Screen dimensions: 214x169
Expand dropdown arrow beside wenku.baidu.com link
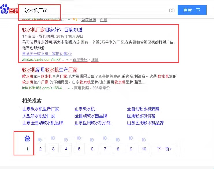[x=69, y=20]
